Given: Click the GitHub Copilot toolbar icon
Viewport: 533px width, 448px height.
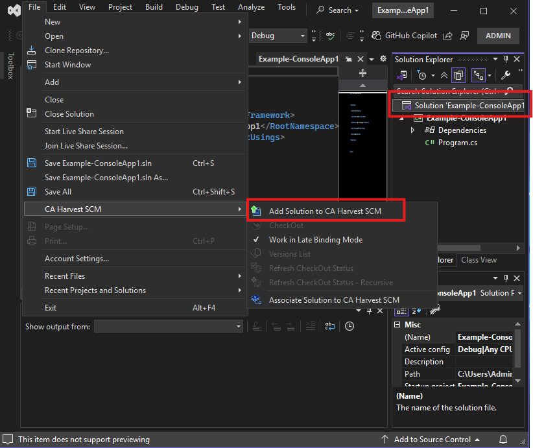Looking at the screenshot, I should click(x=375, y=36).
